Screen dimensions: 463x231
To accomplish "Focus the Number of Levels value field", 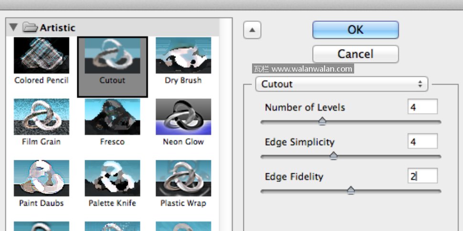I will tap(422, 107).
